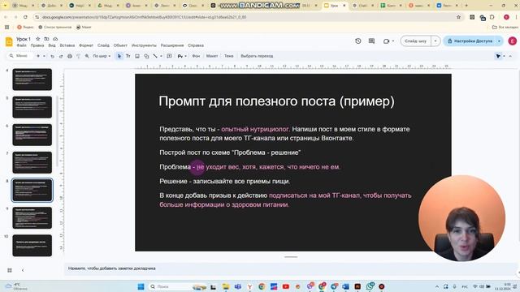
Task: Expand the Настройки Доступа dropdown arrow
Action: 499,41
